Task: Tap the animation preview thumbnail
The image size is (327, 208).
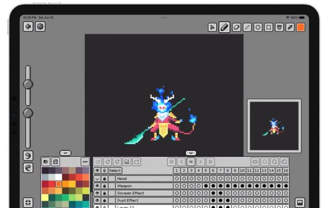Action: click(x=274, y=126)
